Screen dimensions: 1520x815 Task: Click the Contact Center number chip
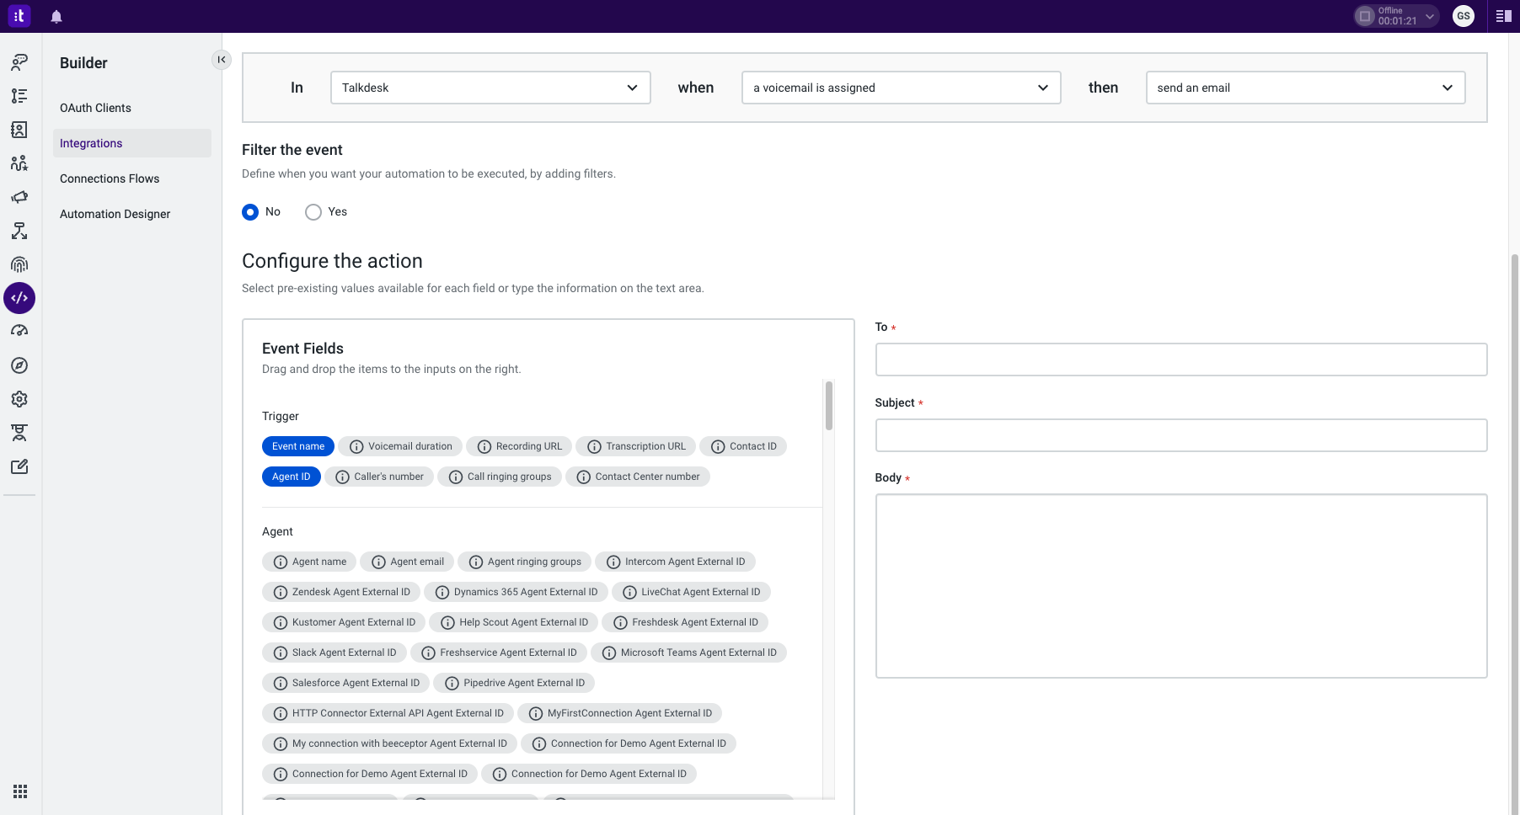pyautogui.click(x=638, y=477)
